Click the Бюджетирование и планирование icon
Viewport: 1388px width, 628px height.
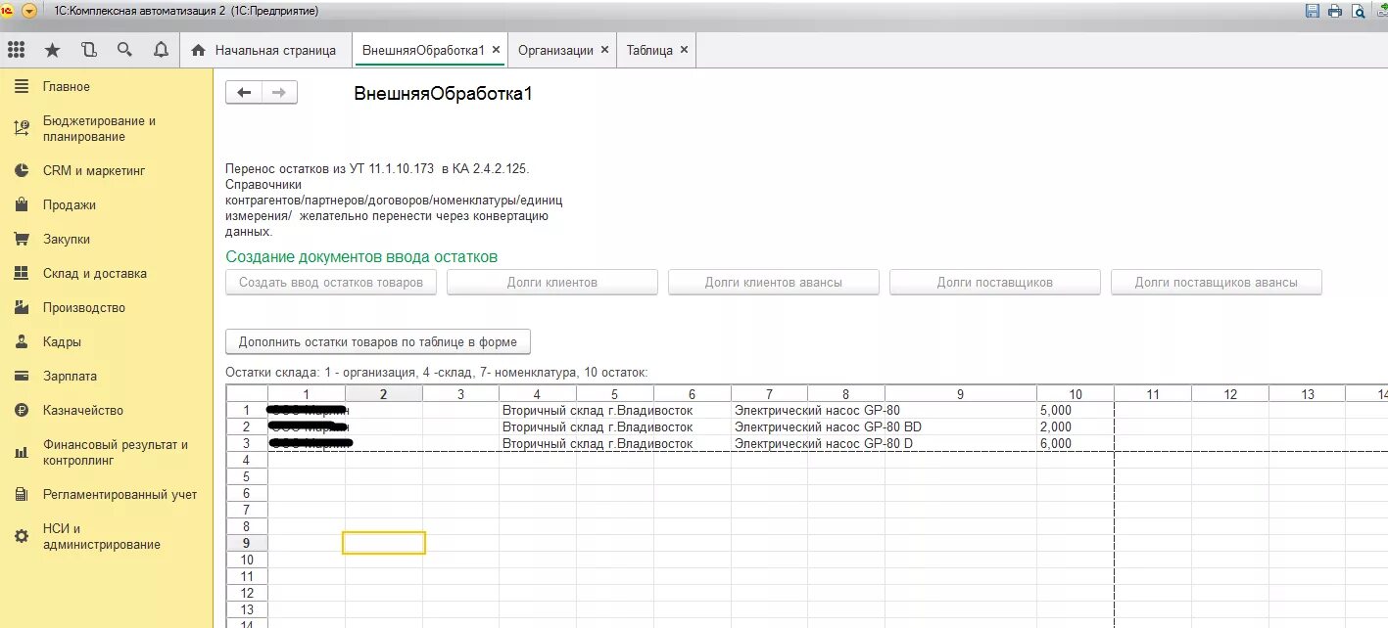22,128
